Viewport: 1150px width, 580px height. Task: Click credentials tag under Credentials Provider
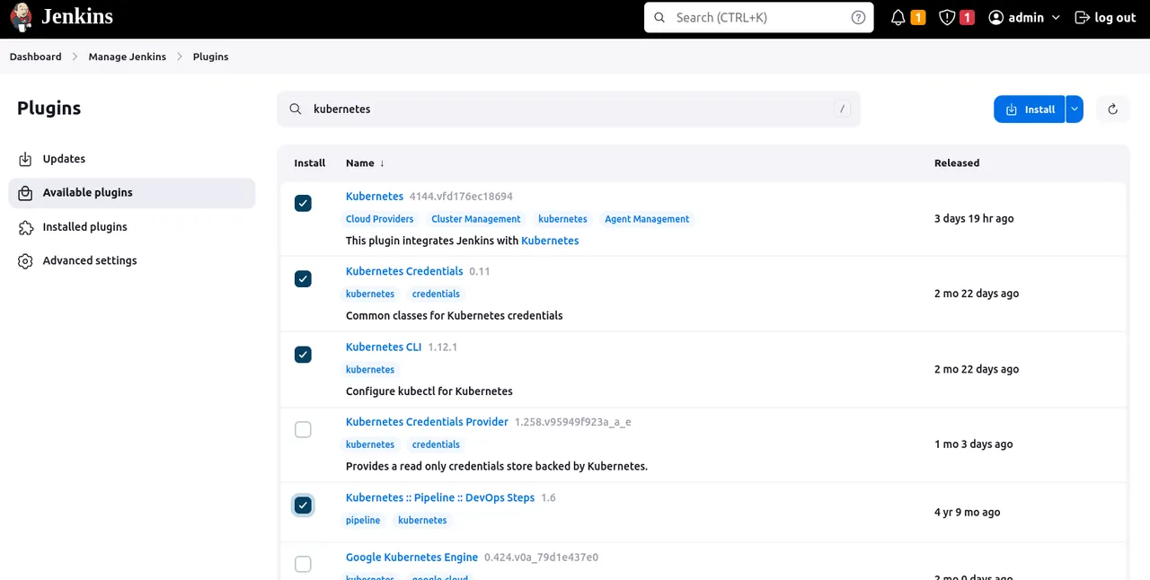pyautogui.click(x=436, y=445)
